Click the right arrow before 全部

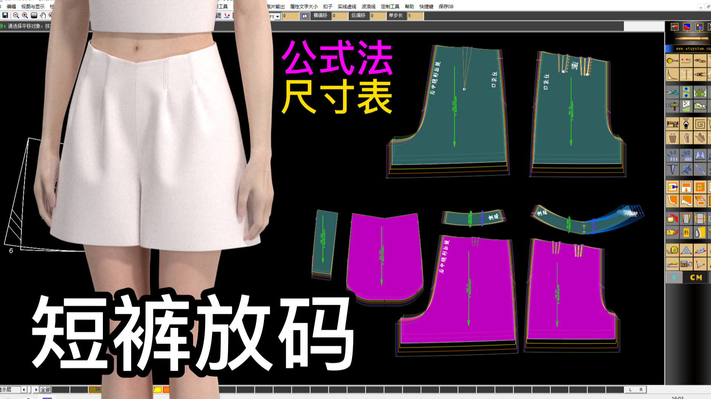click(36, 390)
